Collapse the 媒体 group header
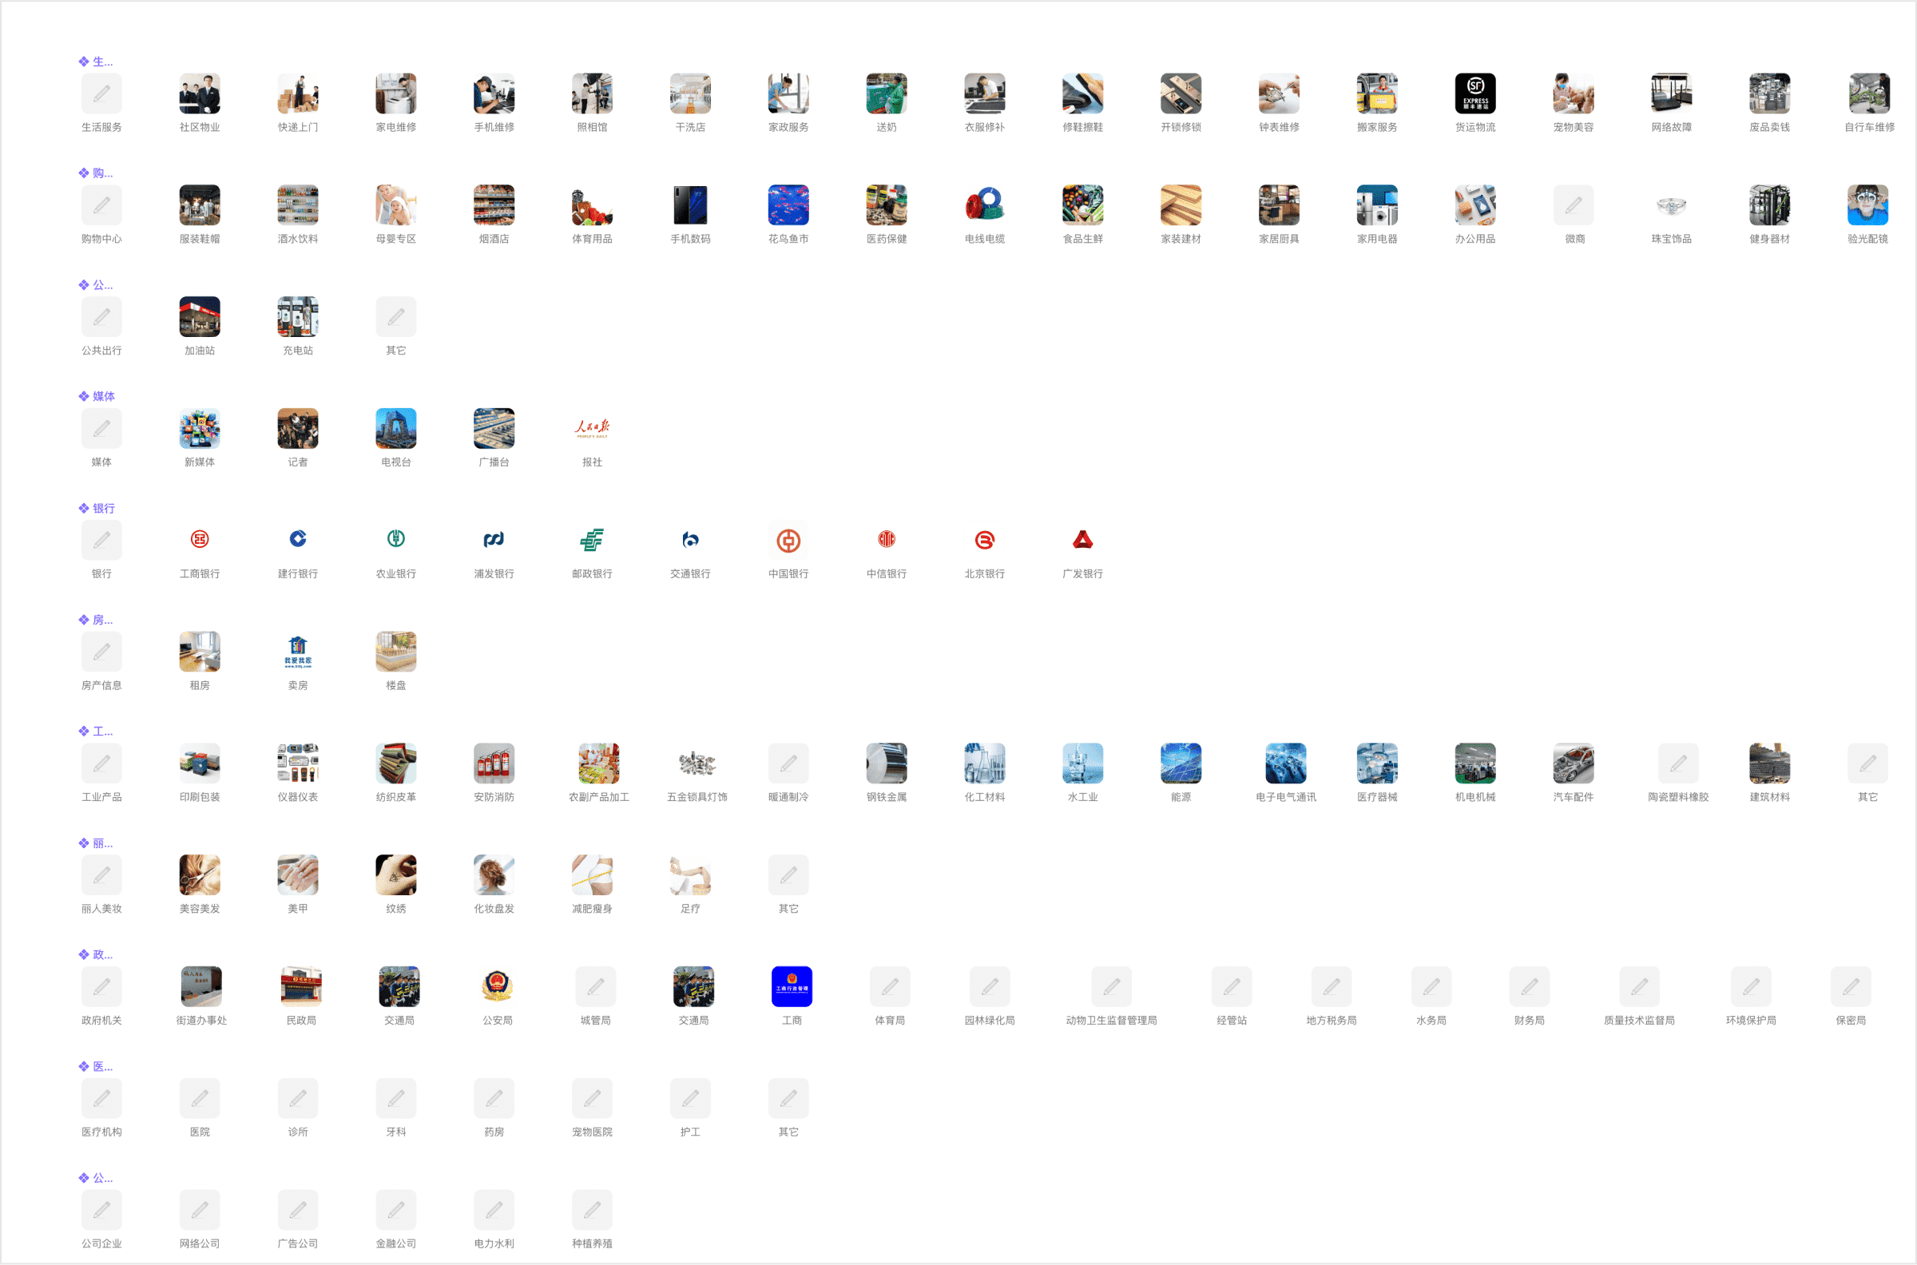Image resolution: width=1917 pixels, height=1265 pixels. [96, 396]
